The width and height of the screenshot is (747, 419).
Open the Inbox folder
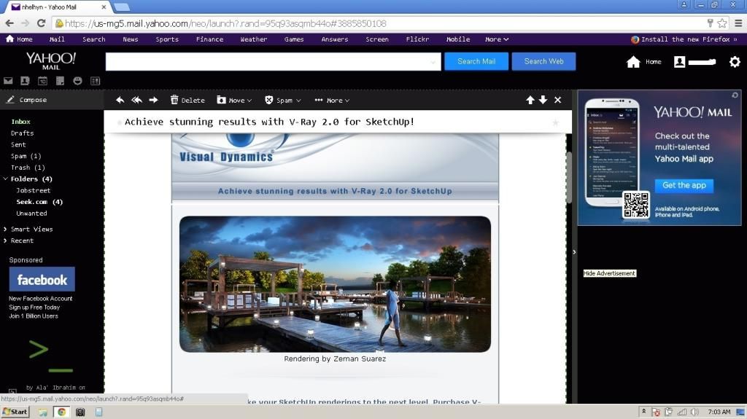[x=20, y=122]
